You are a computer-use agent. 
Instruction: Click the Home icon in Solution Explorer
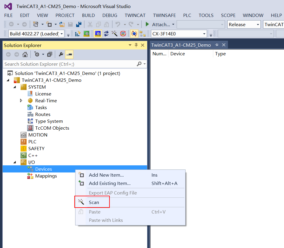[25, 54]
